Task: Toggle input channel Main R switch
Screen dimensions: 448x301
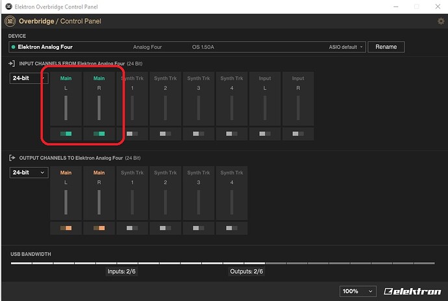Action: point(99,134)
